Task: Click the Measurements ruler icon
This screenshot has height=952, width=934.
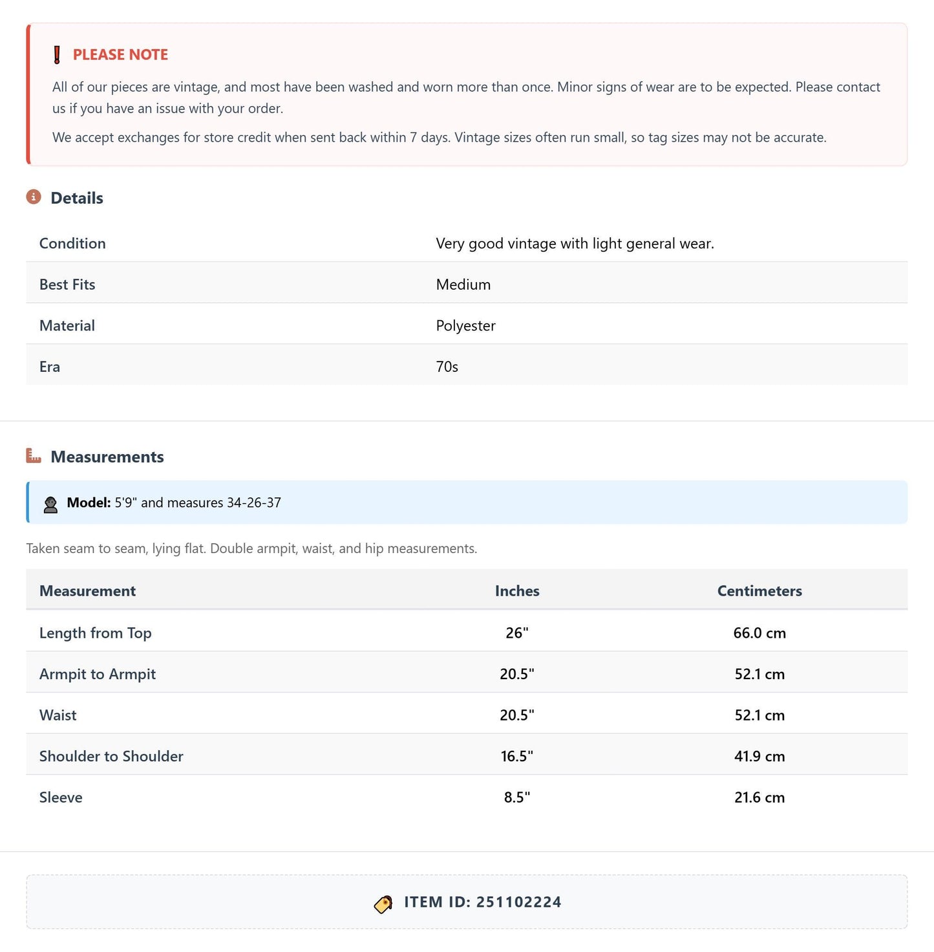Action: (34, 455)
